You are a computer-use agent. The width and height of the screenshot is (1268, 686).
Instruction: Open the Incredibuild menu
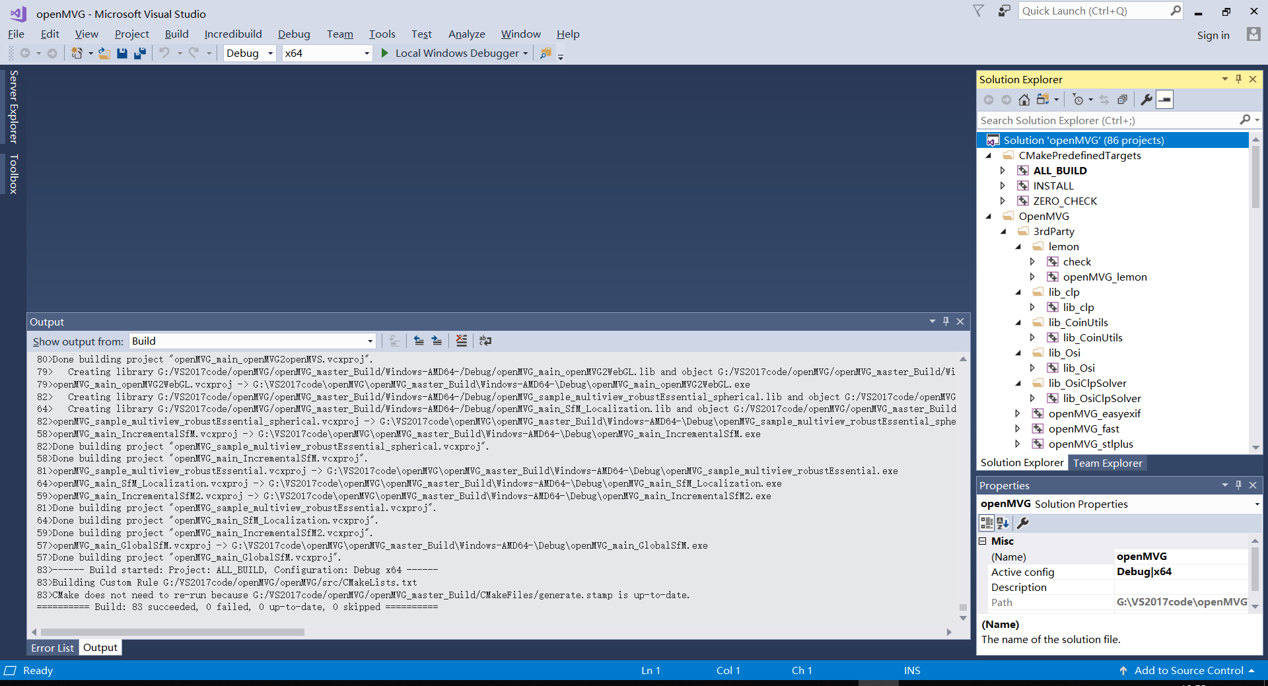pyautogui.click(x=233, y=34)
